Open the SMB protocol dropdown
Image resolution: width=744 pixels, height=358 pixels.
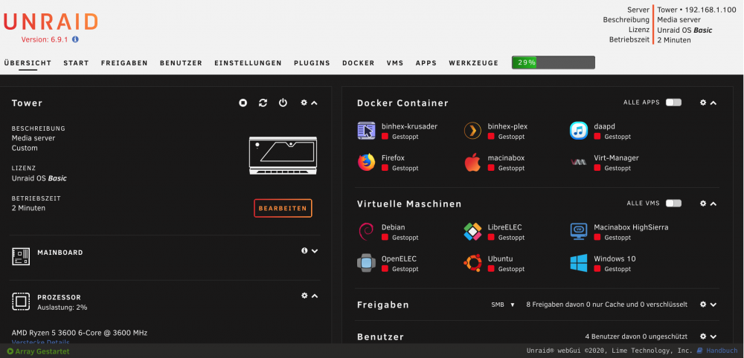tap(503, 305)
